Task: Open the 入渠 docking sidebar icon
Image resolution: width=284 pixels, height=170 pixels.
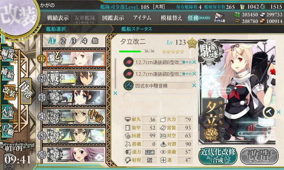Action: coord(7,112)
